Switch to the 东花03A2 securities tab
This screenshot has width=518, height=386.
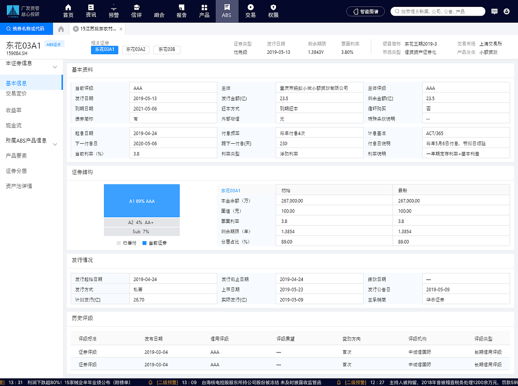coord(136,50)
